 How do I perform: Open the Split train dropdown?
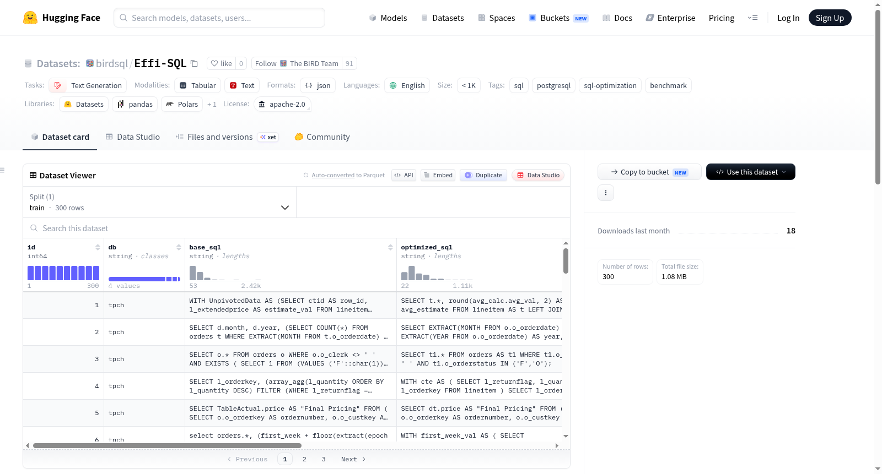[159, 202]
